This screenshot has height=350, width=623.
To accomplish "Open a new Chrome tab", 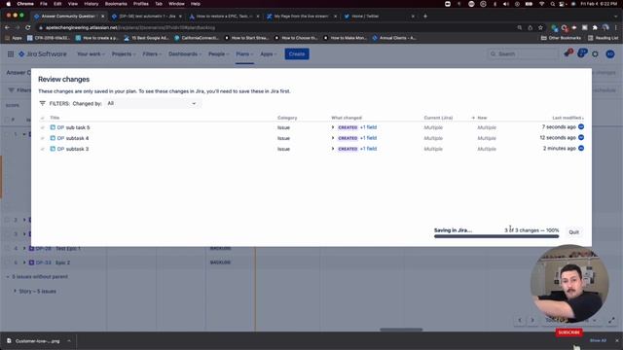I will click(425, 16).
